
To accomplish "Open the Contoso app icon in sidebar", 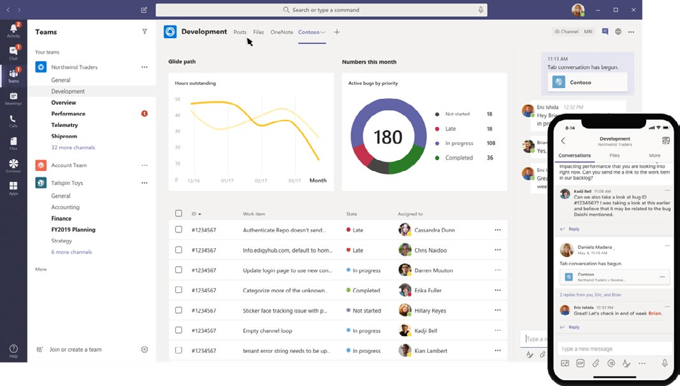I will 13,165.
